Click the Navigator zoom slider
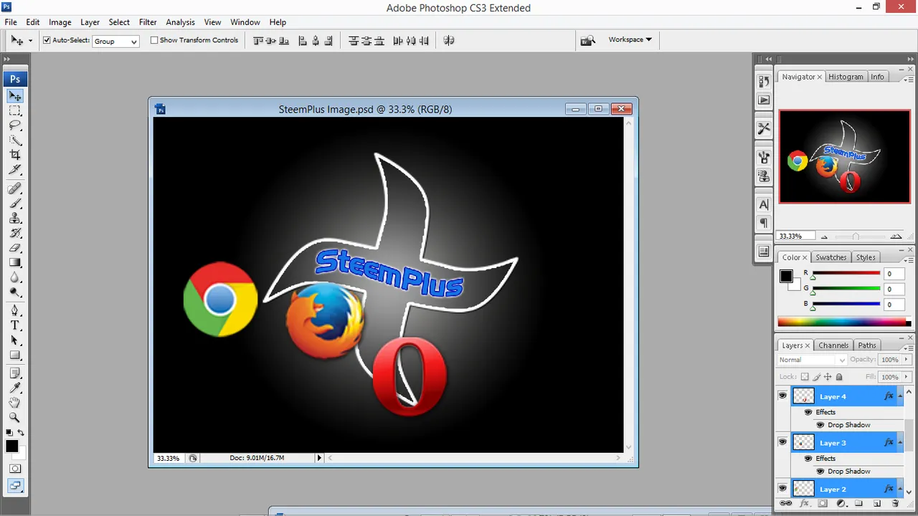This screenshot has height=516, width=918. pos(855,236)
